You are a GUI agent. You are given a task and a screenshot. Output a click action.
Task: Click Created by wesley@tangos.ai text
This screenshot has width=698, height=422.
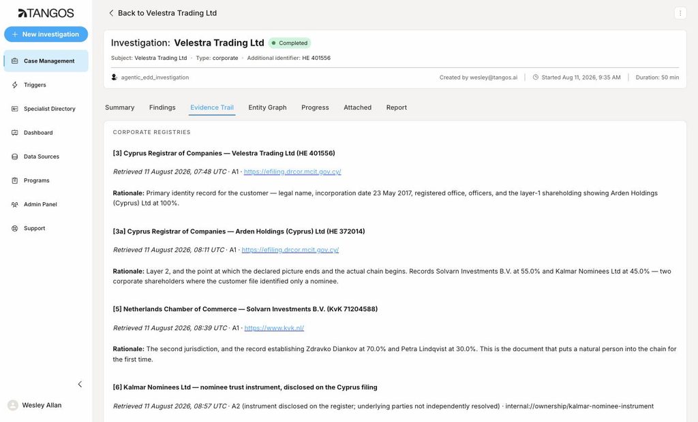(479, 78)
